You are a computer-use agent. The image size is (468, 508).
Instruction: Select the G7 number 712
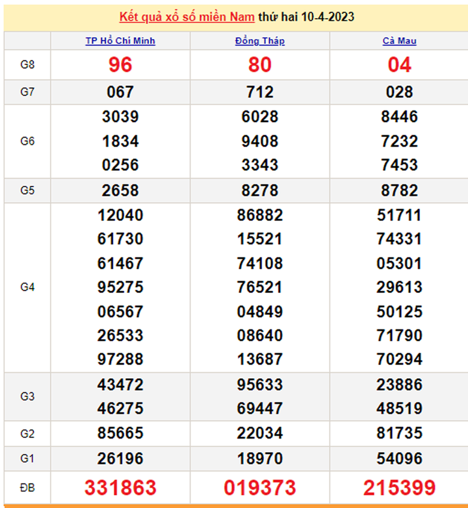click(x=259, y=92)
